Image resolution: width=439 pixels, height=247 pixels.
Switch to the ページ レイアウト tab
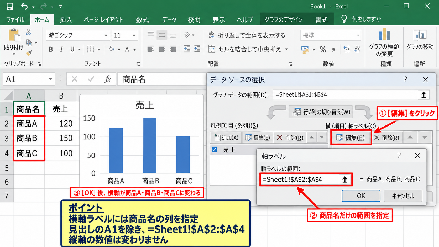click(103, 20)
